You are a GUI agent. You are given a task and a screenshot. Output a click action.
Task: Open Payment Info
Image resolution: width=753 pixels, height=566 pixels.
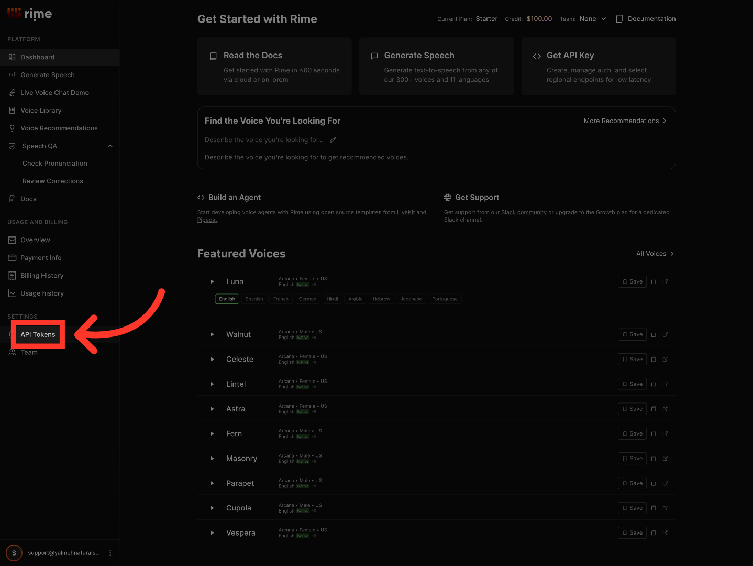click(x=60, y=258)
